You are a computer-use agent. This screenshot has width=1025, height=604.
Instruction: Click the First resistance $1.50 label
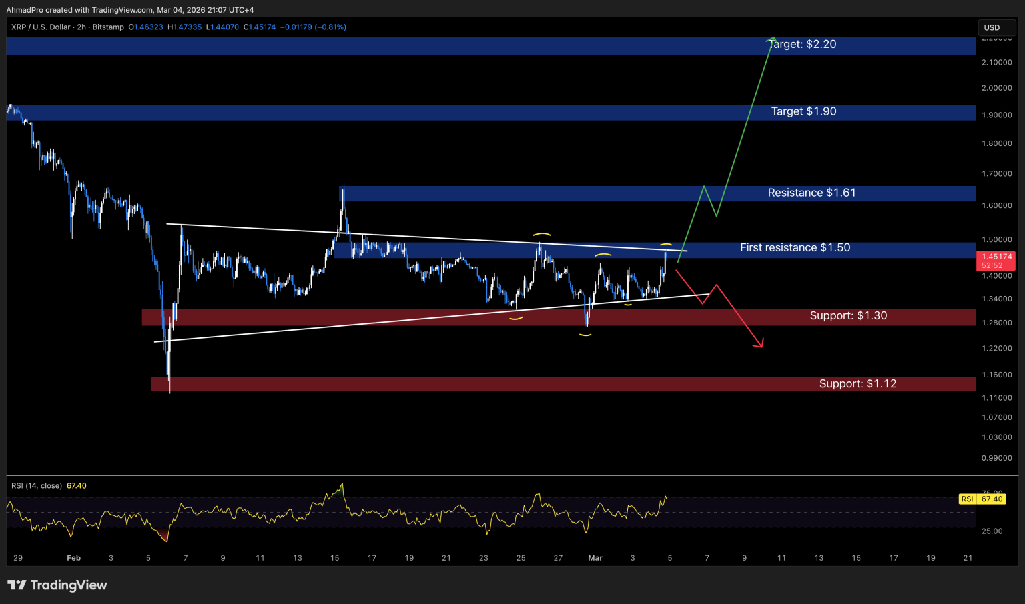click(x=795, y=248)
